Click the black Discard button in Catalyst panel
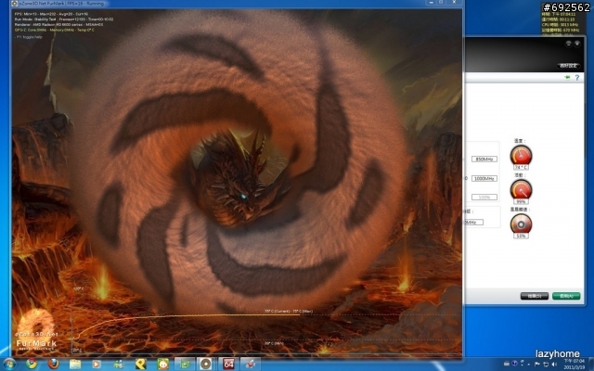The width and height of the screenshot is (594, 371). coord(535,296)
